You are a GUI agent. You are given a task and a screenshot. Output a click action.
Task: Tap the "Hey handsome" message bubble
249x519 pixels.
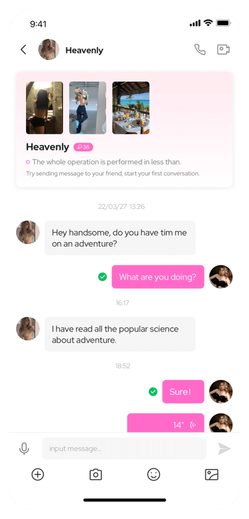[120, 238]
